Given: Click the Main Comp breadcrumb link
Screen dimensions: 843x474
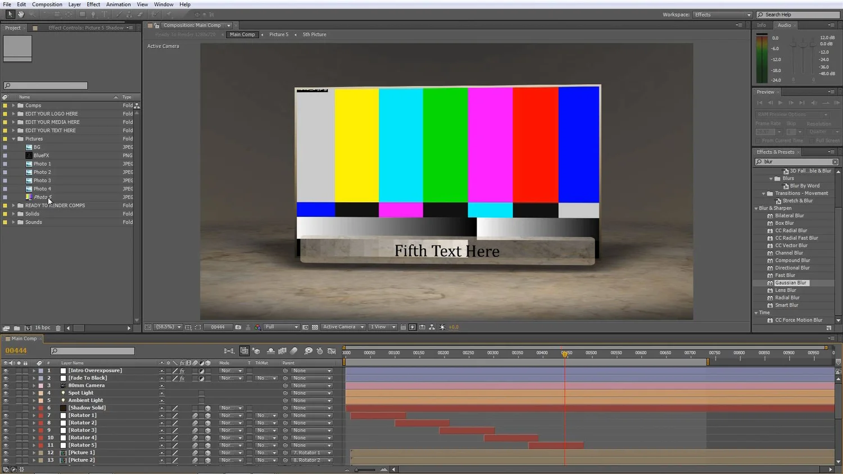Looking at the screenshot, I should point(242,34).
